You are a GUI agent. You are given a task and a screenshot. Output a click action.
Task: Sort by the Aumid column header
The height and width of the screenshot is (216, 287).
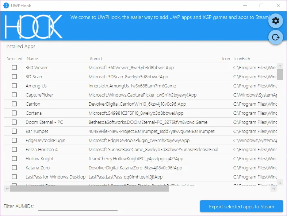(x=96, y=59)
